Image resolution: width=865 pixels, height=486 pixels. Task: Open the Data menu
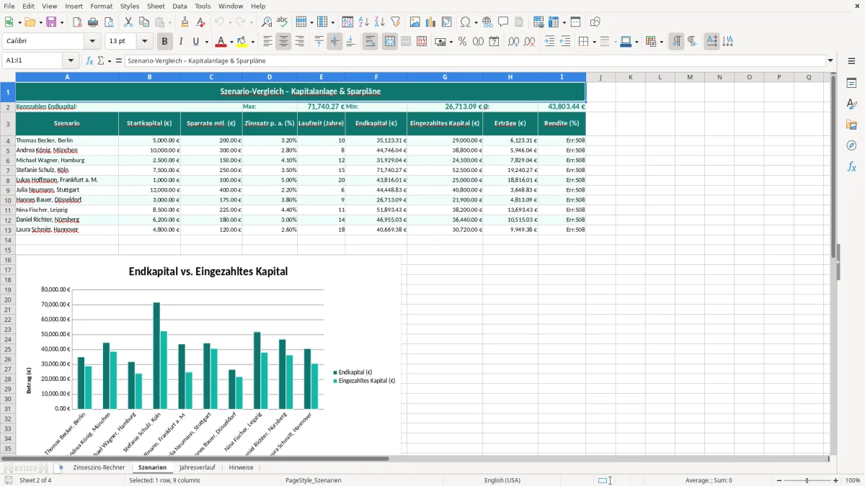179,6
